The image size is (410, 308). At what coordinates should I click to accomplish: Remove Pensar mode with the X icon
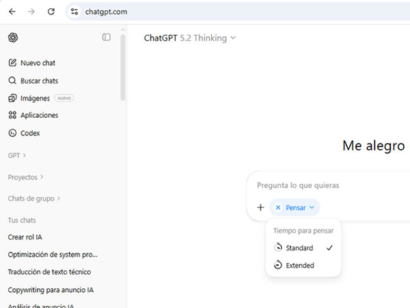pos(278,207)
